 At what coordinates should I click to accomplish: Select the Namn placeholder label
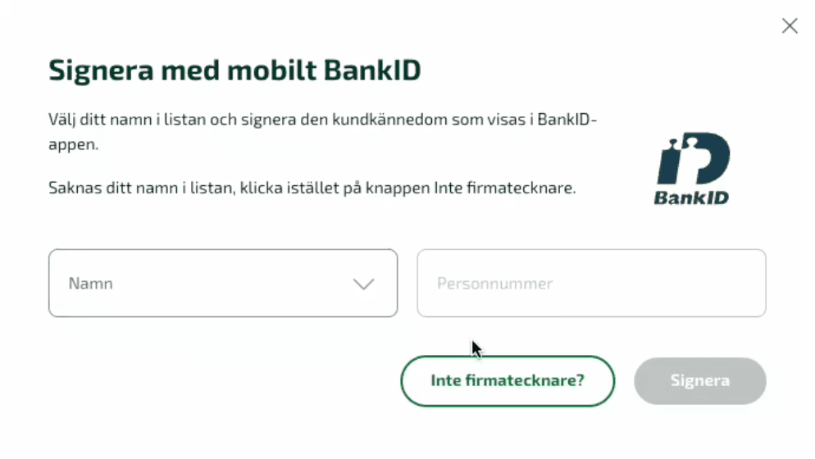[90, 284]
